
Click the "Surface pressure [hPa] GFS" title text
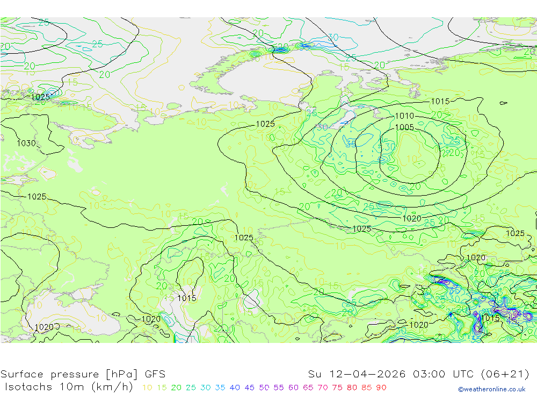click(83, 374)
